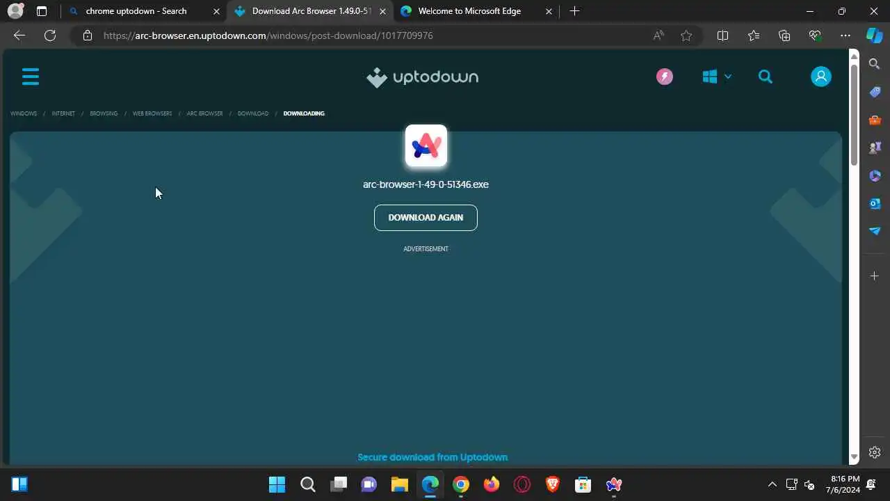
Task: Click the page vertical scrollbar thumb
Action: (854, 115)
